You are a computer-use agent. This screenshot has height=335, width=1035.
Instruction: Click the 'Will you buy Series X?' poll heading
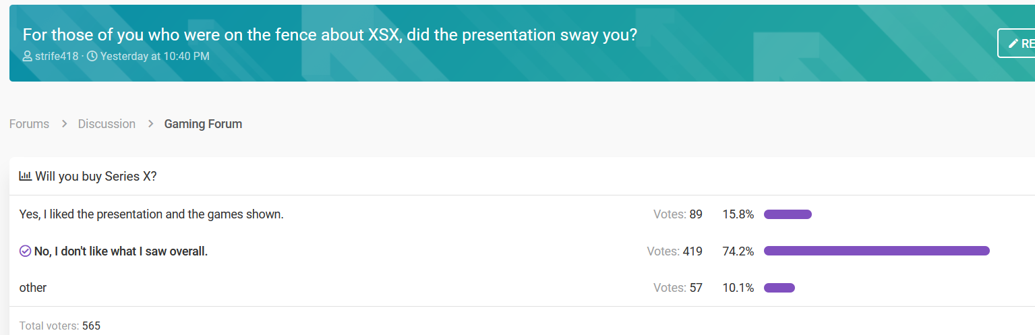[96, 177]
